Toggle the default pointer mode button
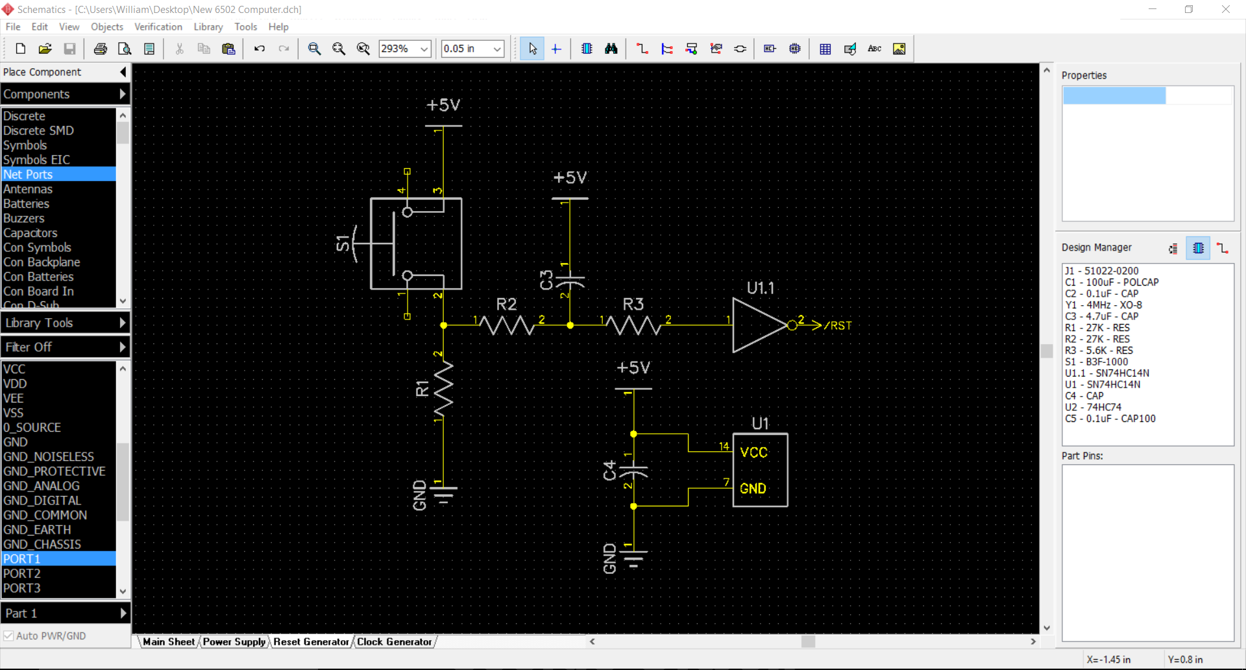 point(532,49)
